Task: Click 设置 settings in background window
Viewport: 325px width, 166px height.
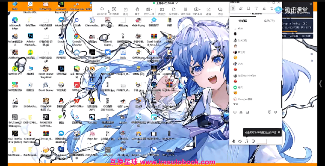Action: tap(306, 36)
